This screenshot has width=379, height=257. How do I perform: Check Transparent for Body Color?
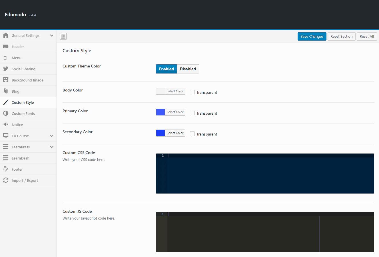pos(192,92)
